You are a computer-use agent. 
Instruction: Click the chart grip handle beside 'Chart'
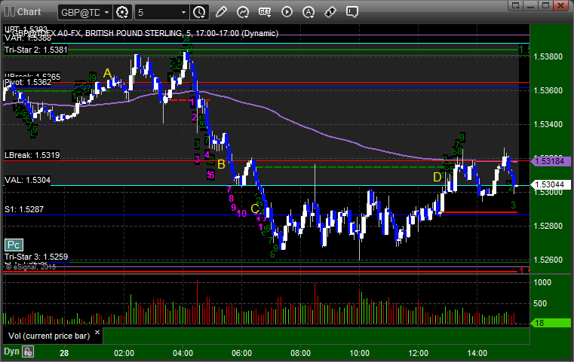pos(10,12)
